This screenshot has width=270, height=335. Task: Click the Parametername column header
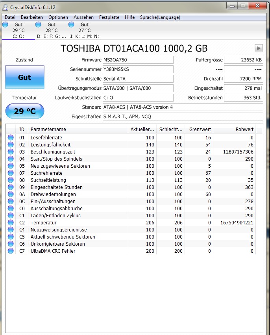[x=78, y=129]
